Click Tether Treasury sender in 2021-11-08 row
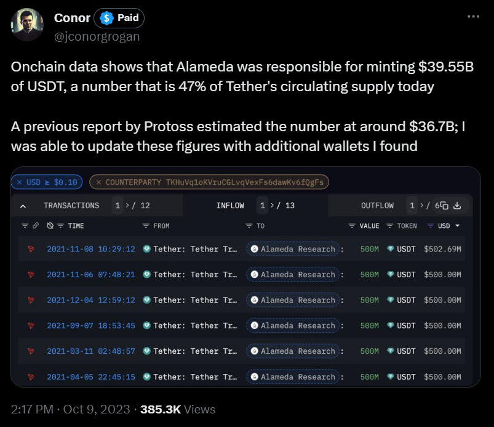The height and width of the screenshot is (427, 494). (190, 249)
